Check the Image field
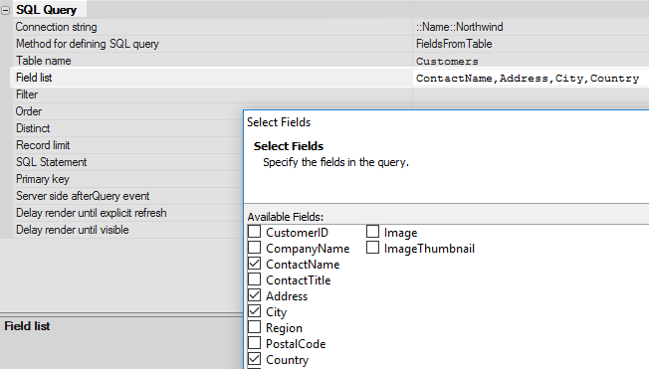Screen dimensions: 649x369 [x=372, y=232]
